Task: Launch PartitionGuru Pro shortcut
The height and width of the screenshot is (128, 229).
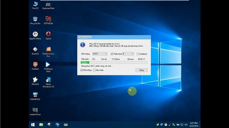Action: point(48,52)
